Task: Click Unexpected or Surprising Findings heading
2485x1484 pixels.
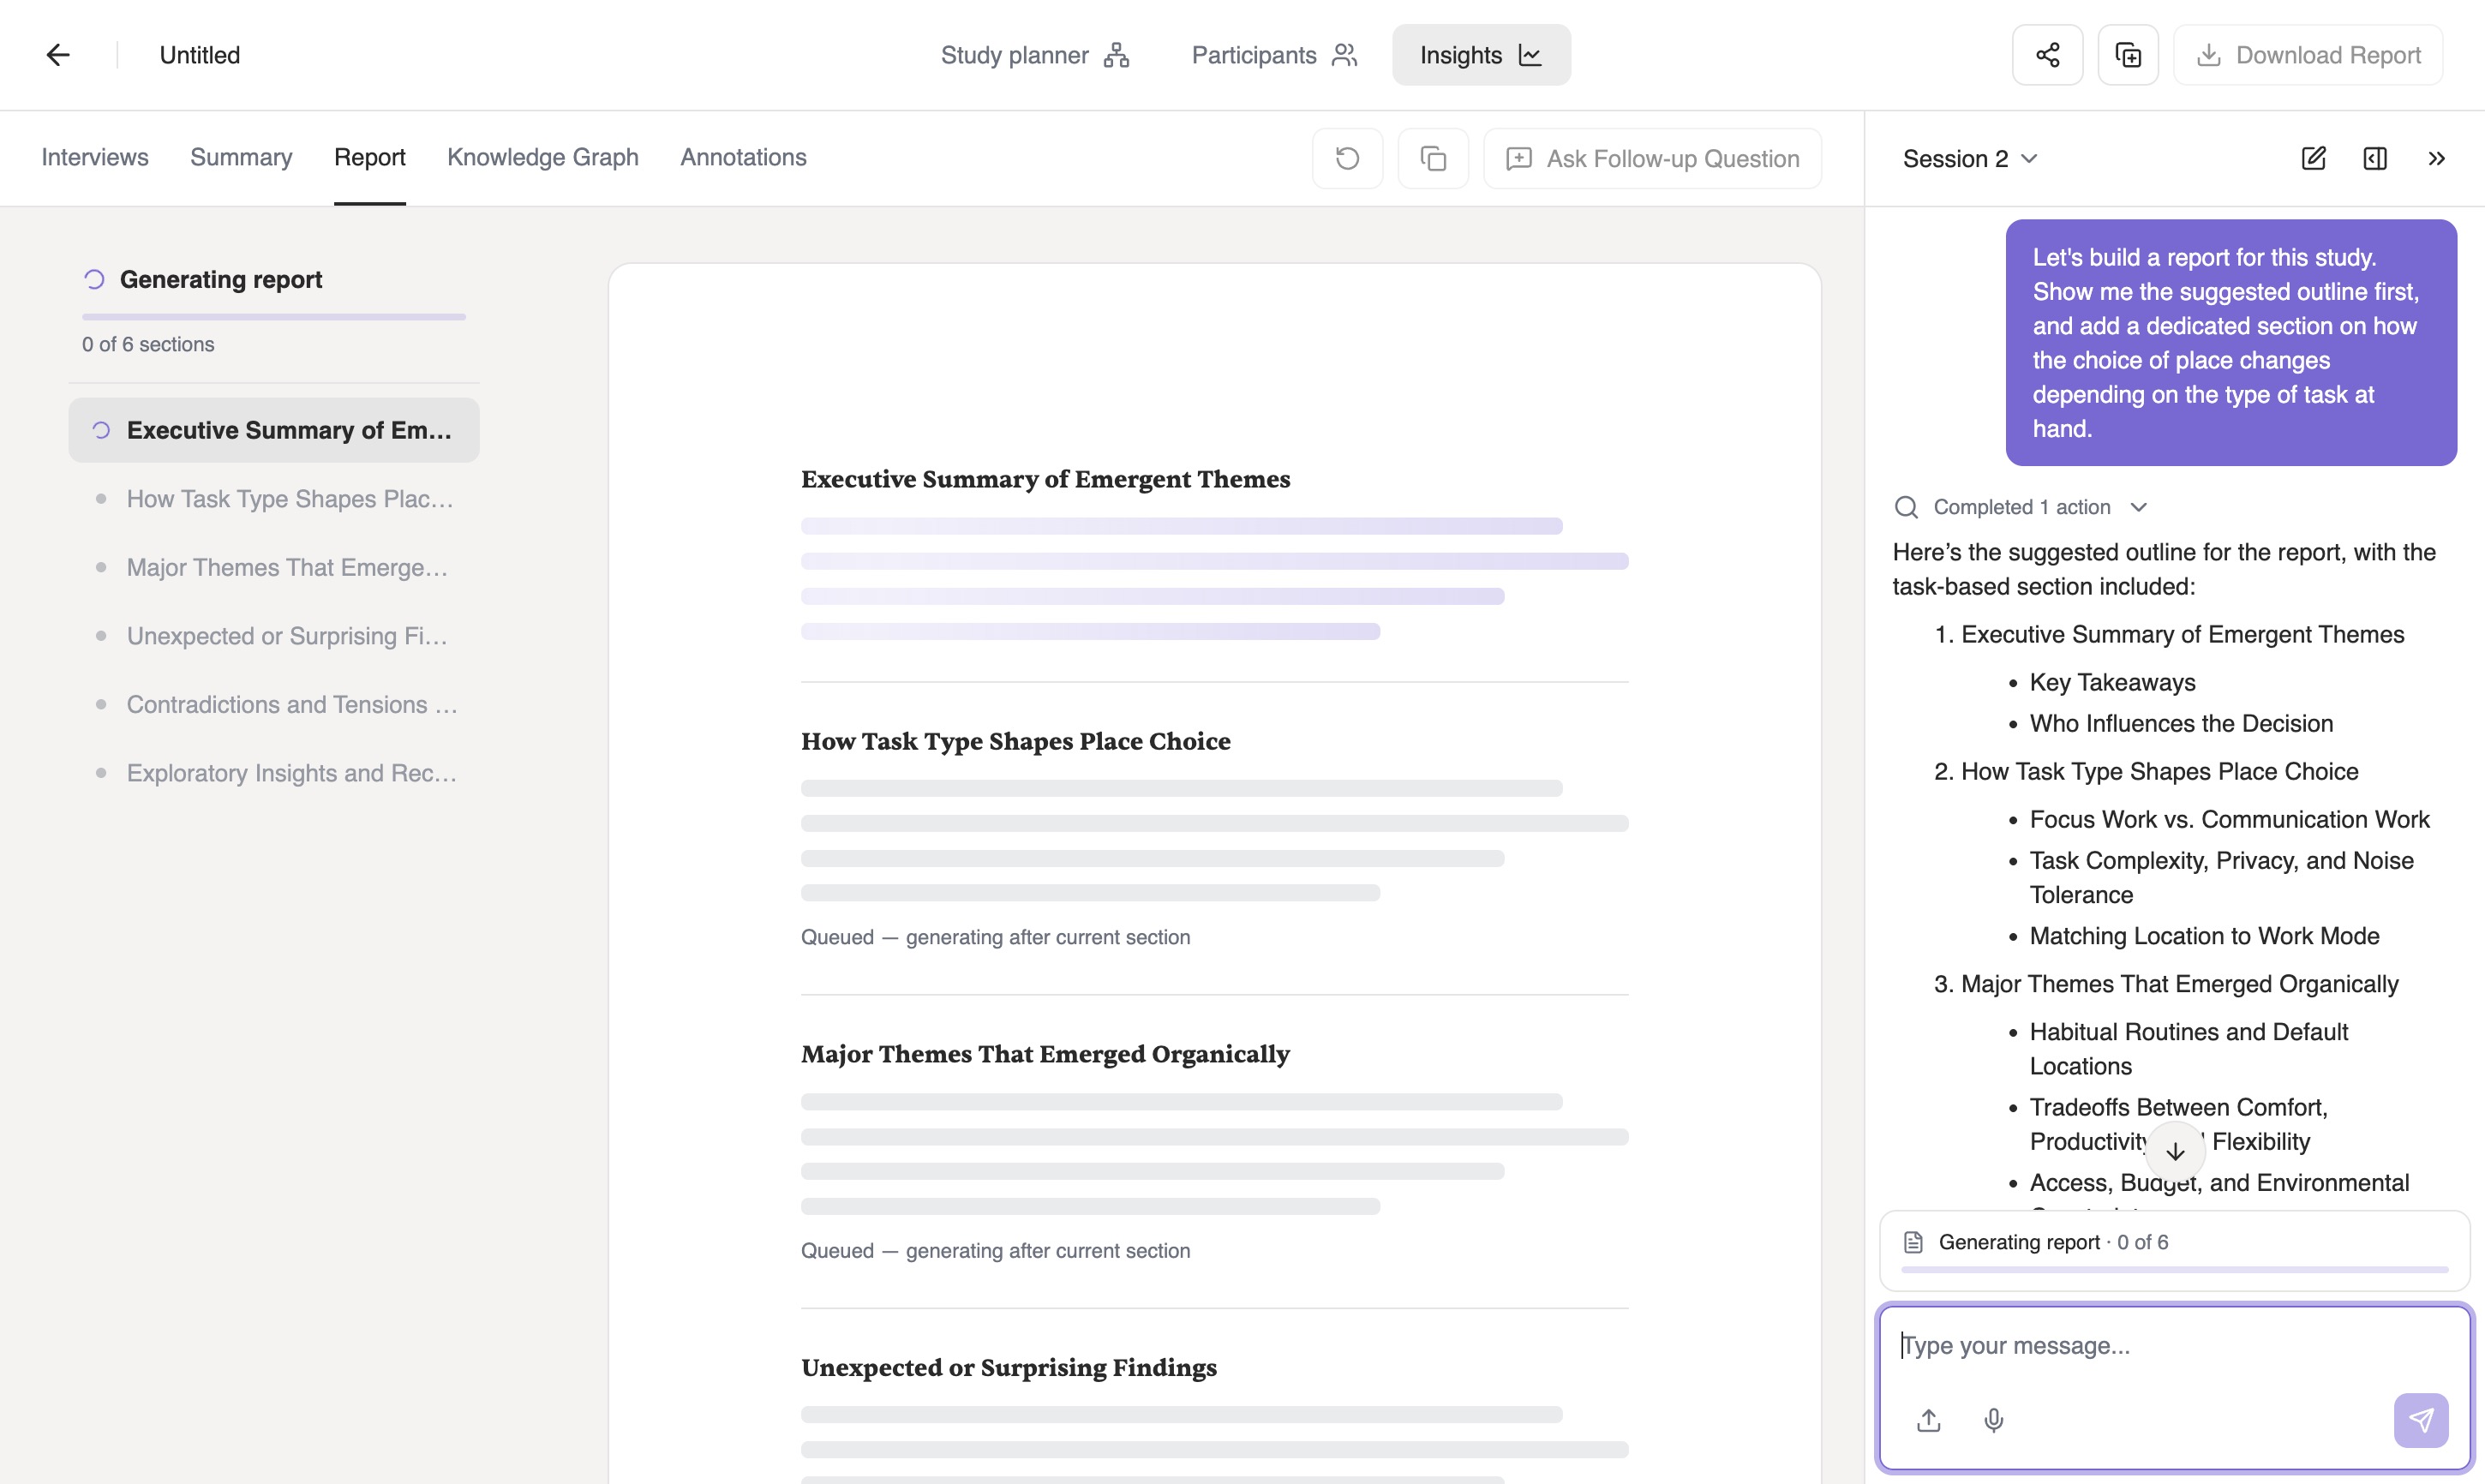Action: (1009, 1367)
